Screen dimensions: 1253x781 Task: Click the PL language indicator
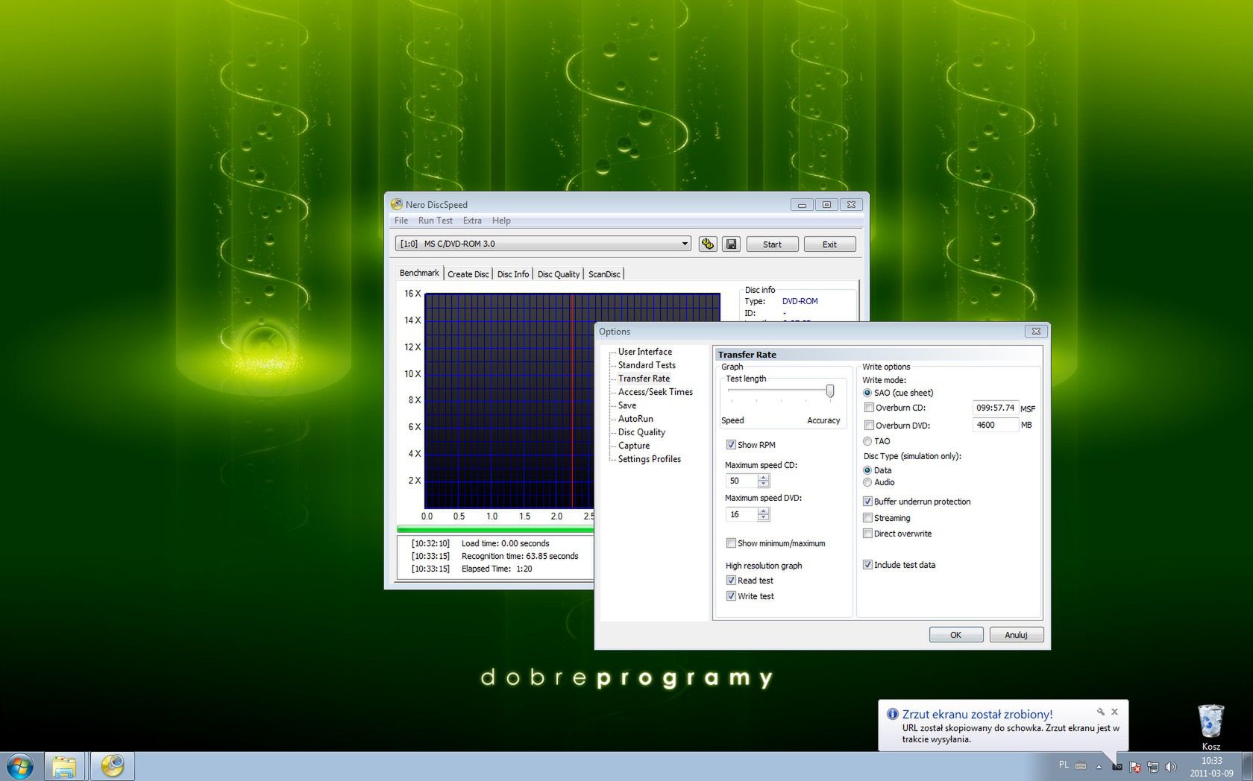click(1064, 765)
